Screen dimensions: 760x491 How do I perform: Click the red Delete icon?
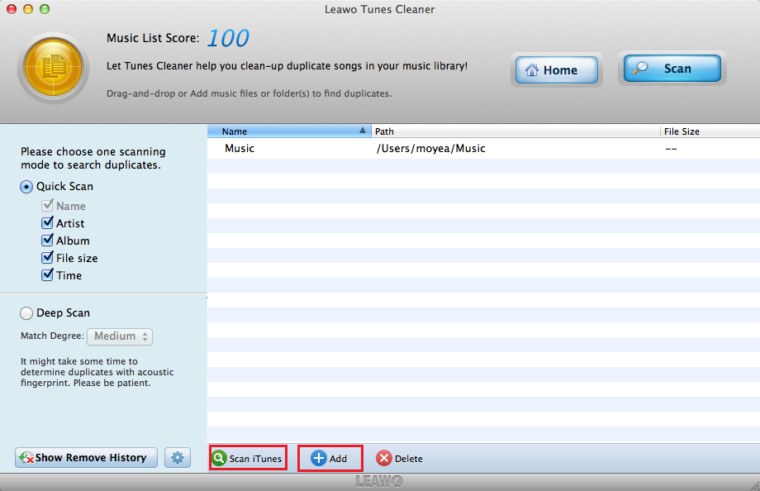(x=384, y=459)
